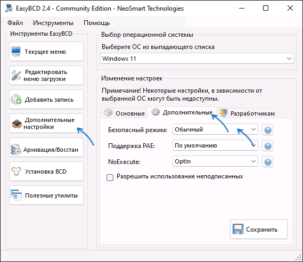This screenshot has height=262, width=303.
Task: Click the gear icon on Дополнительные tab
Action: click(x=155, y=112)
